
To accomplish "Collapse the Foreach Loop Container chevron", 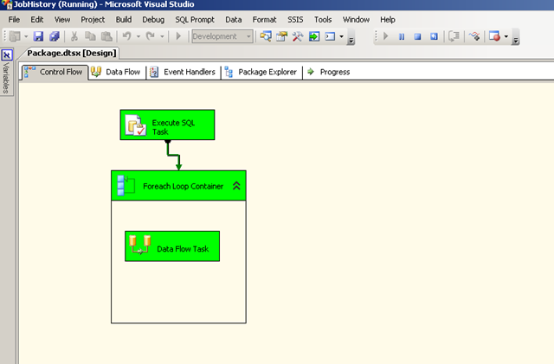I will coord(236,186).
